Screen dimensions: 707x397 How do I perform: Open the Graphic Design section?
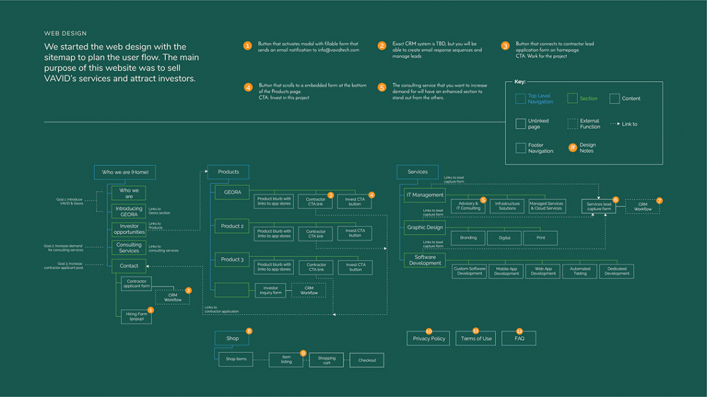[425, 227]
